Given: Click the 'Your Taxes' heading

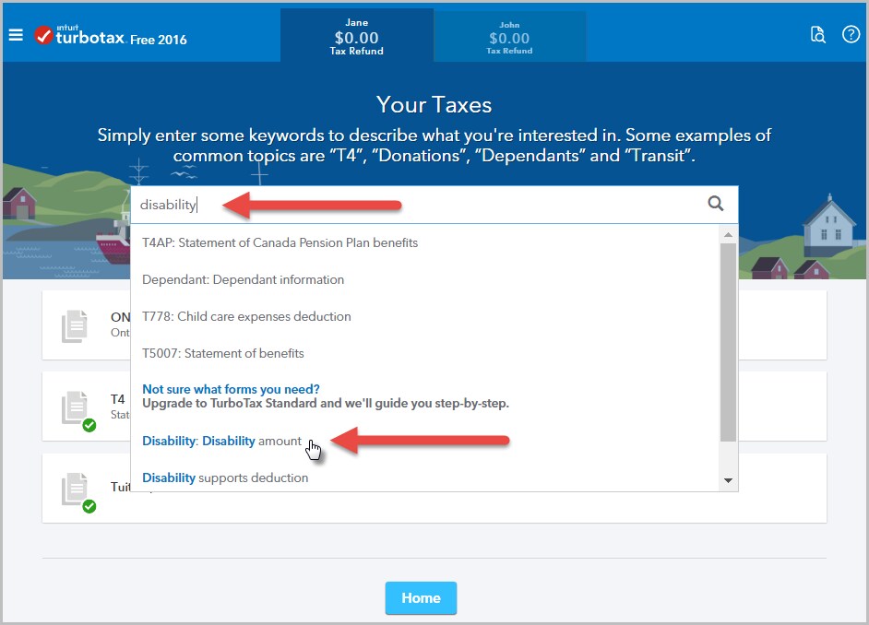Looking at the screenshot, I should point(434,105).
